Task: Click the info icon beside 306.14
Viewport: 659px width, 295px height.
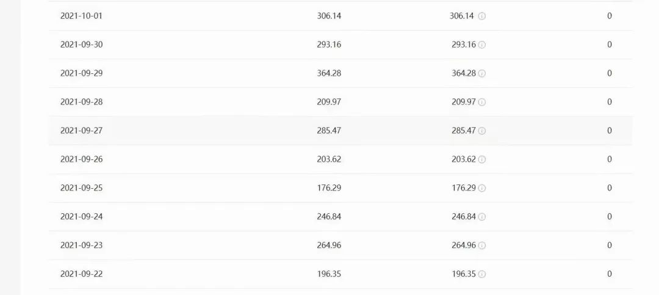Action: click(x=482, y=16)
